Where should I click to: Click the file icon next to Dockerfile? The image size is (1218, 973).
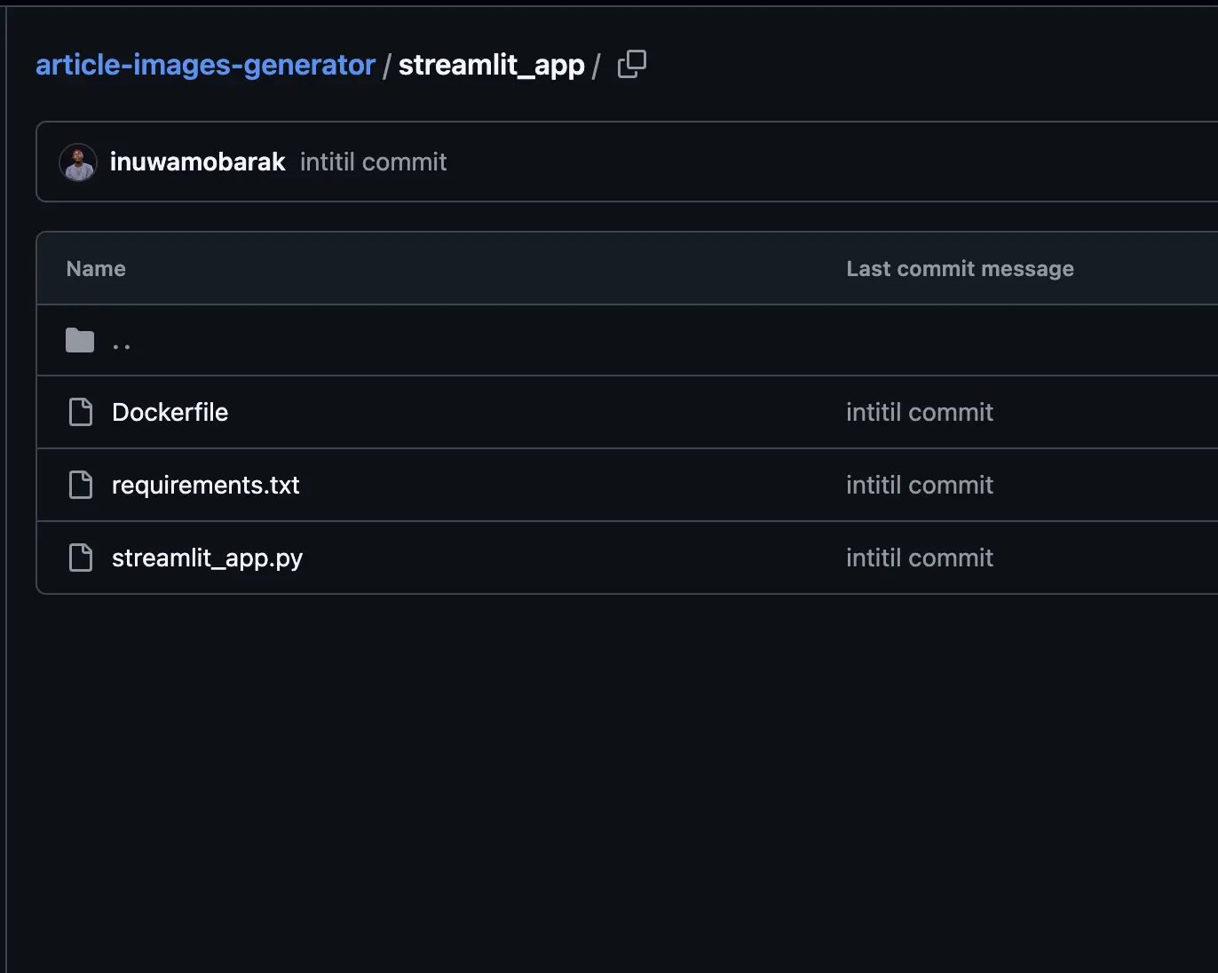[81, 412]
